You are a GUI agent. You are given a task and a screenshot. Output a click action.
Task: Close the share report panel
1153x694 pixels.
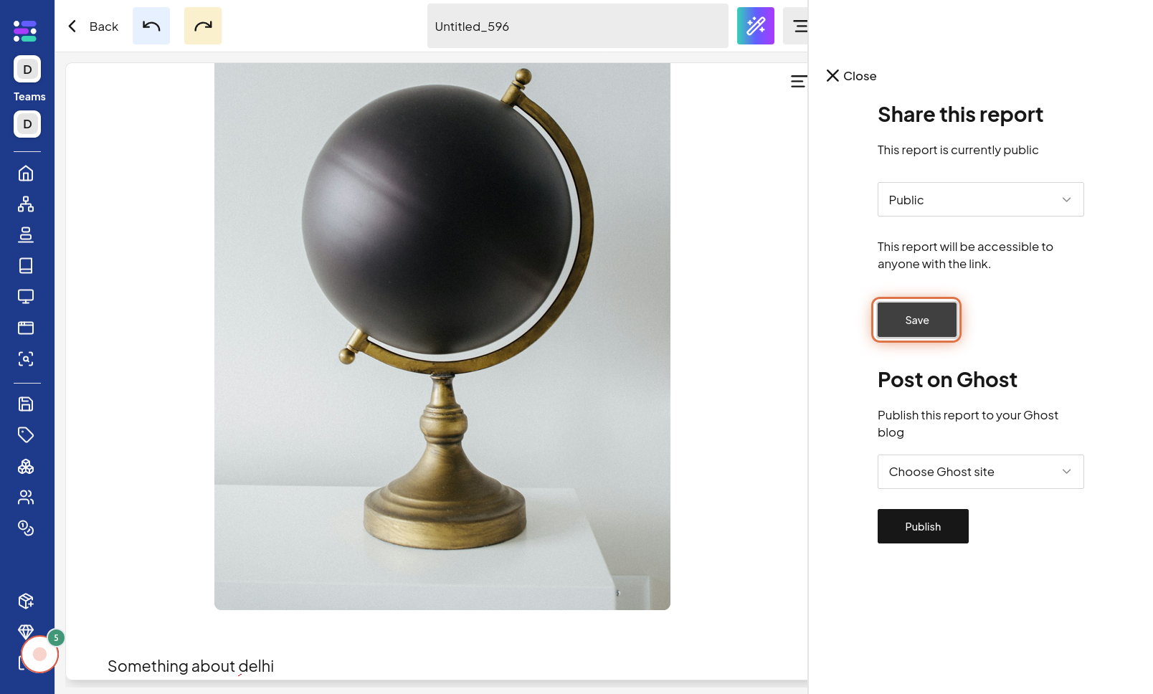pyautogui.click(x=851, y=76)
